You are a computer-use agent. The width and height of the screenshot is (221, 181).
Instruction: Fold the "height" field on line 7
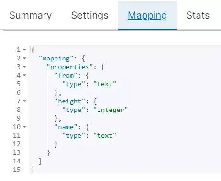pos(24,101)
